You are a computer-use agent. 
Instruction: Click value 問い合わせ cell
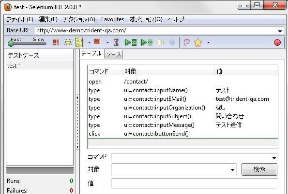click(x=230, y=116)
